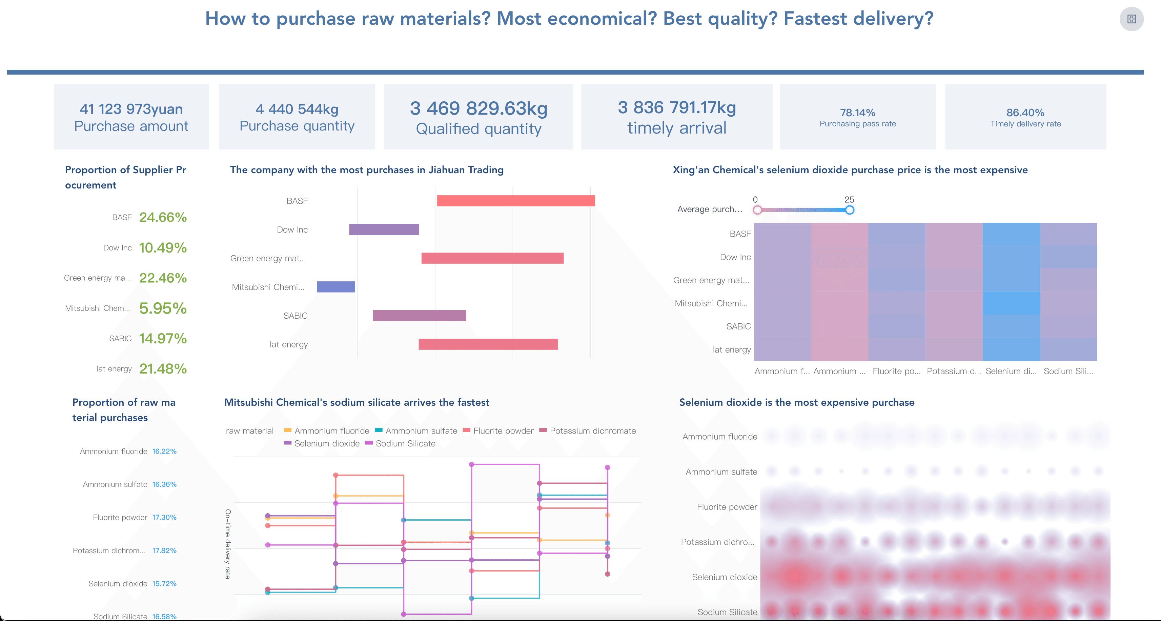The height and width of the screenshot is (621, 1161).
Task: Click the BASF bar in purchases chart
Action: coord(515,201)
